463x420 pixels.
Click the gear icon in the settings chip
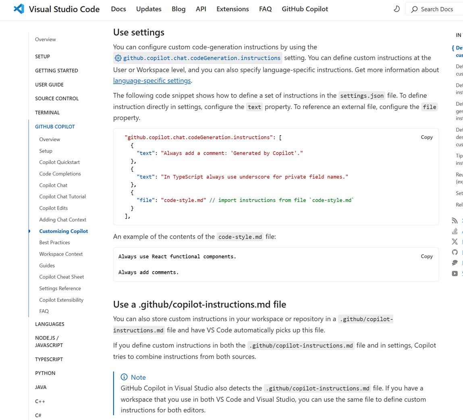point(118,58)
